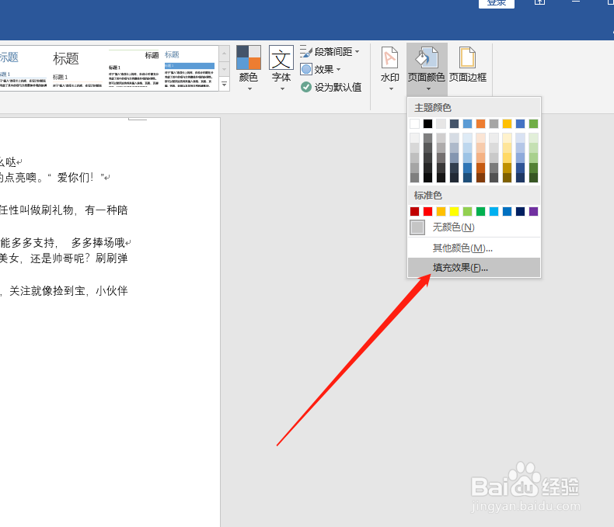Expand the 字体 dropdown arrow
Viewport: 614px width, 527px height.
[x=282, y=89]
